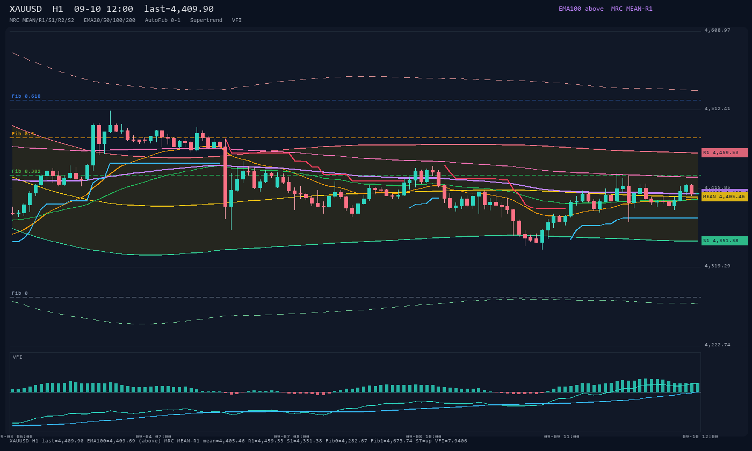Click the purple MRC MEAN-R1 label at top right
The image size is (752, 451).
tap(632, 9)
